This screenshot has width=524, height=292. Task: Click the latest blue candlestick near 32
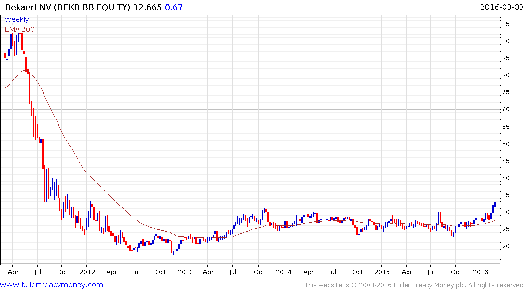click(x=495, y=204)
